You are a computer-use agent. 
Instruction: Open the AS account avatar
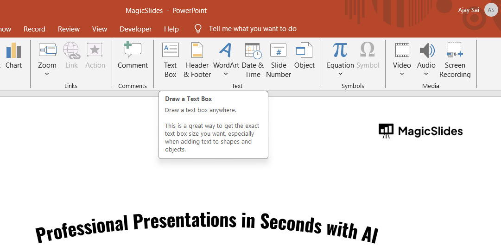tap(491, 10)
